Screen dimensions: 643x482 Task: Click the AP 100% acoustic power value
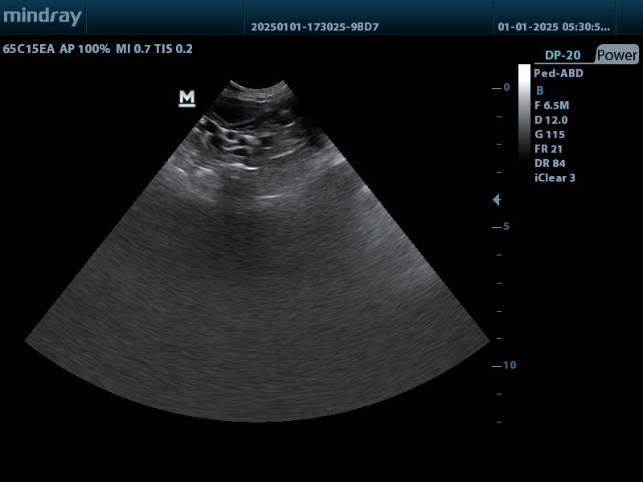(x=85, y=49)
